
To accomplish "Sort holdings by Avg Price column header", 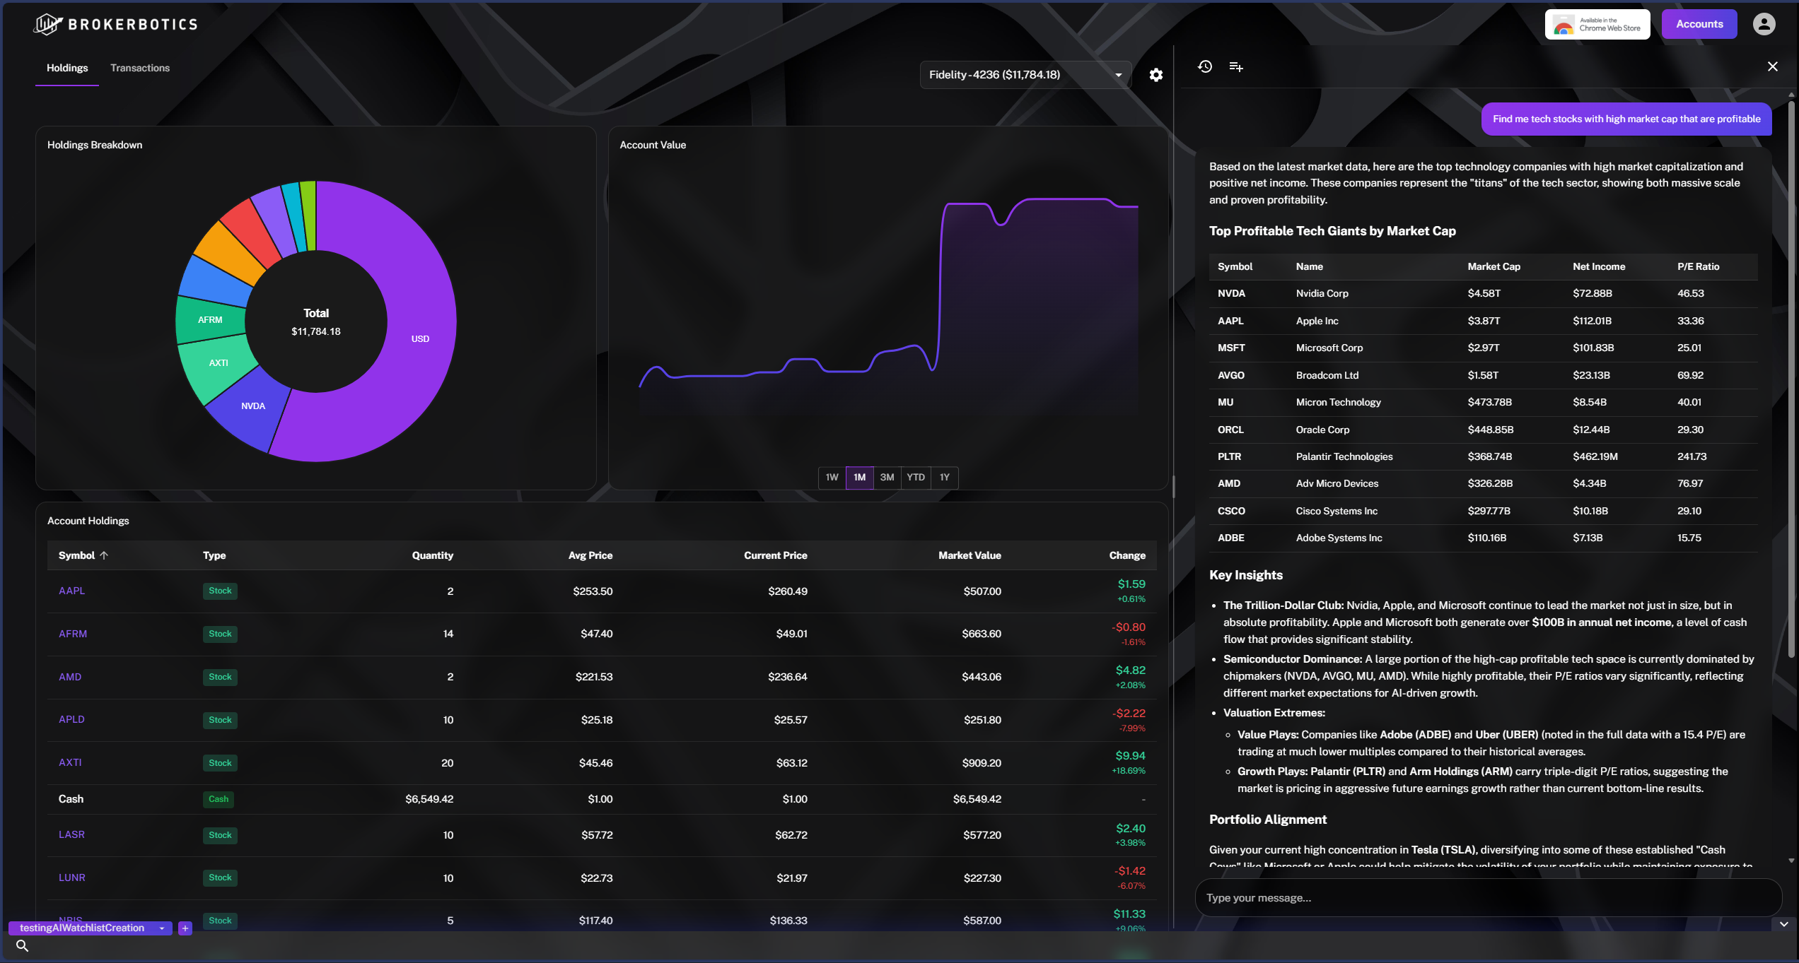I will (x=590, y=555).
